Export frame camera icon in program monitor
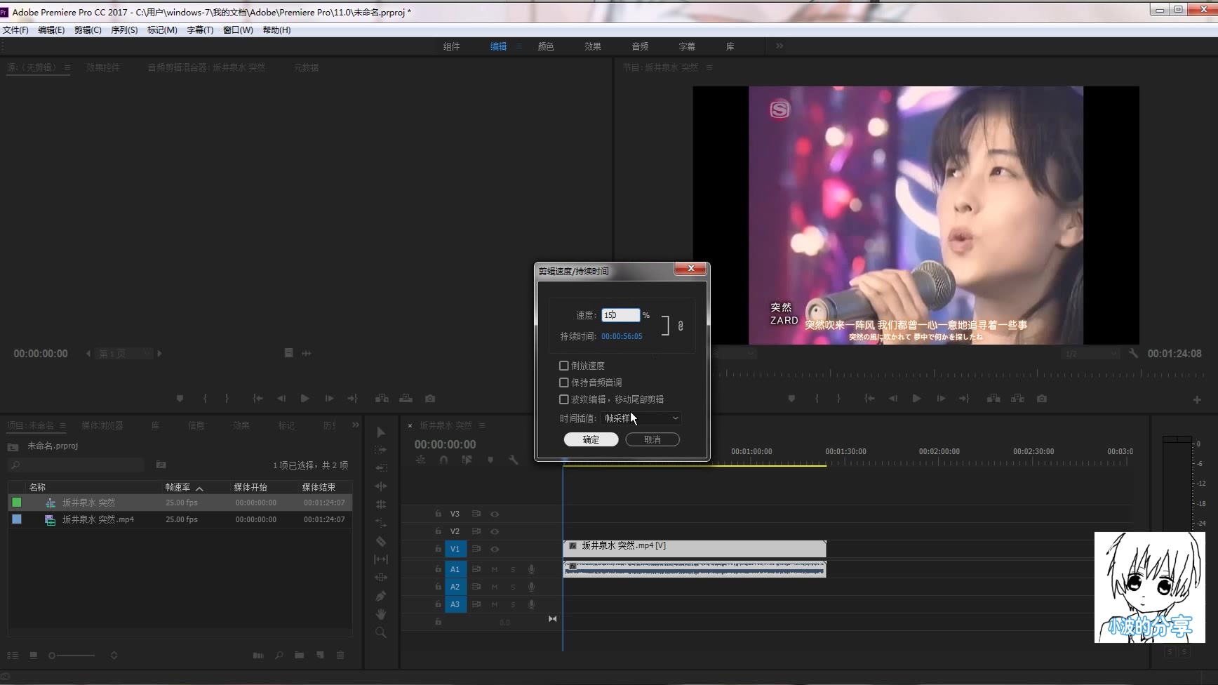 point(1042,399)
